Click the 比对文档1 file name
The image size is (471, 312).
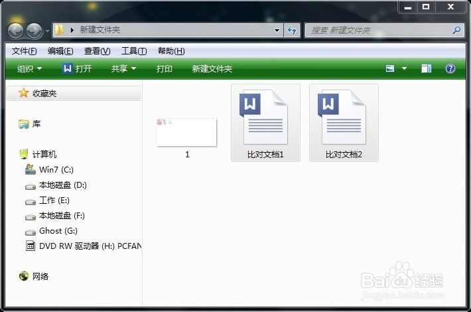(x=265, y=155)
